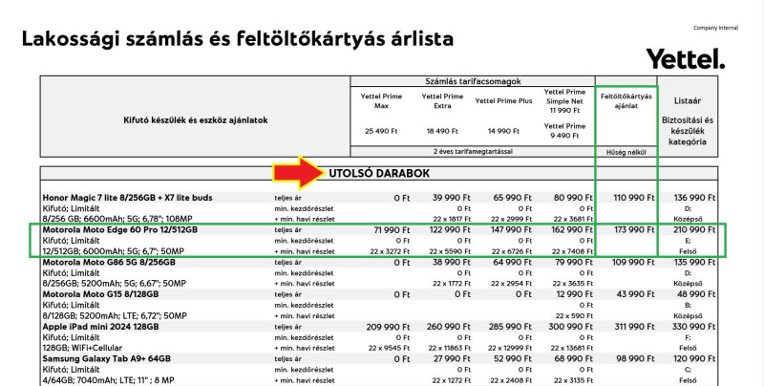Select the '22 x 2954 Ft' installment
The width and height of the screenshot is (764, 386).
(x=512, y=284)
